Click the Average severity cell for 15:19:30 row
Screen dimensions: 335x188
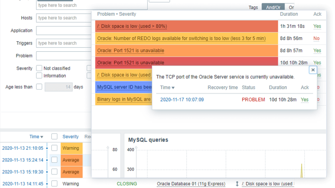click(x=72, y=172)
